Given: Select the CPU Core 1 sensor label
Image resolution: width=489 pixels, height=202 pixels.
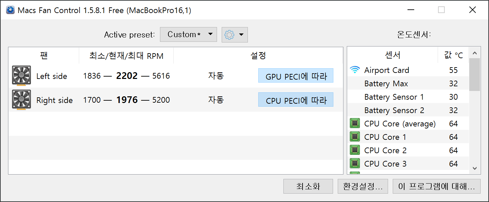Looking at the screenshot, I should [x=385, y=137].
